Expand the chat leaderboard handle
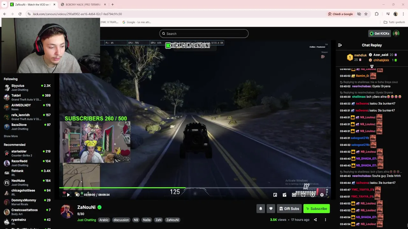 point(372,66)
